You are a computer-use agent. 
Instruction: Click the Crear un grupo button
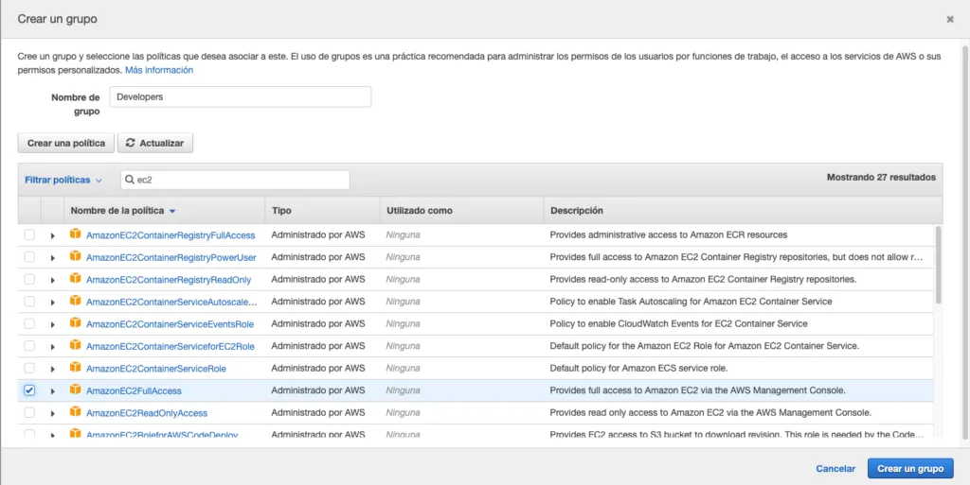[910, 468]
